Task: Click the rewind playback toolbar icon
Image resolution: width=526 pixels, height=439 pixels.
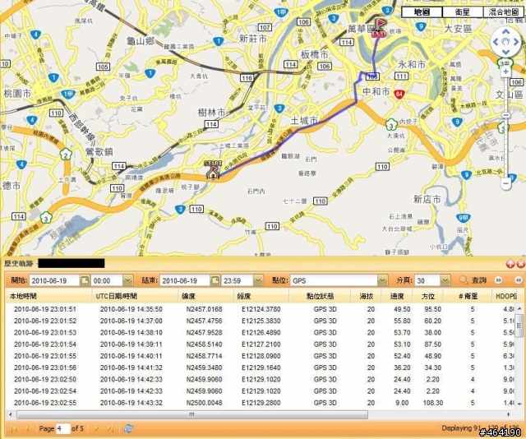Action: [x=519, y=280]
